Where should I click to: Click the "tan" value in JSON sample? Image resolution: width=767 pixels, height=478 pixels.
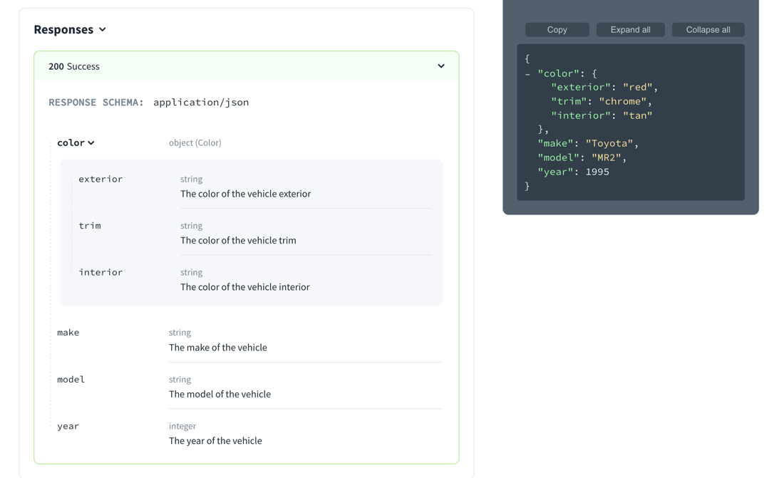(x=637, y=115)
